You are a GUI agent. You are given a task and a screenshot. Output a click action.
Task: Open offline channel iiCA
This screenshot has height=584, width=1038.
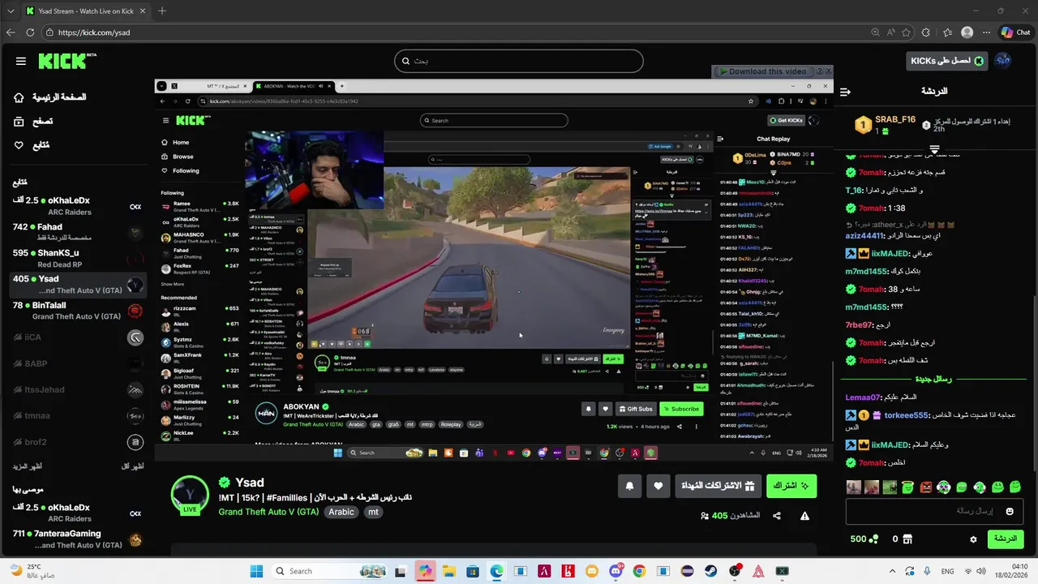[x=78, y=337]
